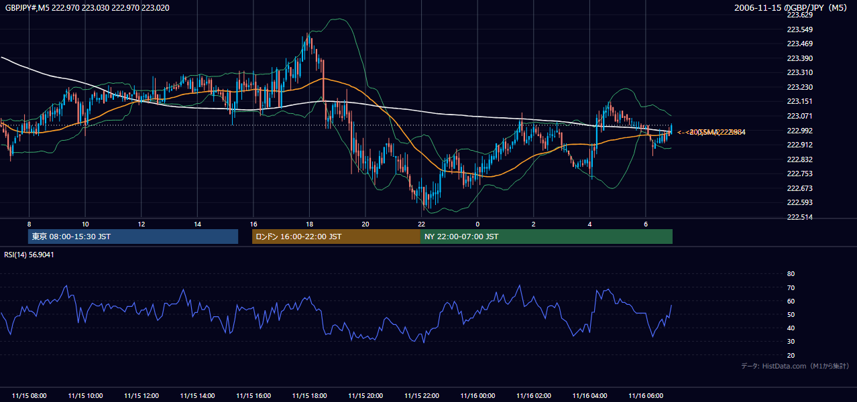The width and height of the screenshot is (857, 402).
Task: Click the 11/15 20:00 bottom date label
Action: (x=365, y=396)
